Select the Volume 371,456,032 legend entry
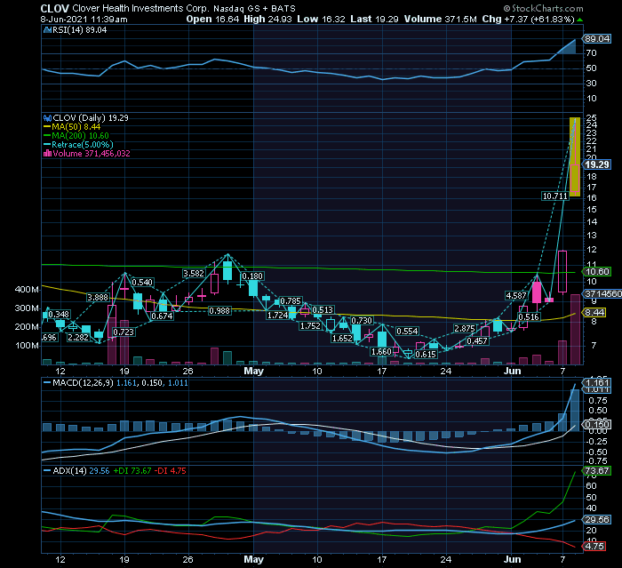Screen dimensions: 622x568 [x=92, y=153]
